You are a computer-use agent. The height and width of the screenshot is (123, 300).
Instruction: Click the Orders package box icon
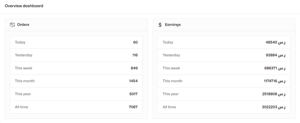pos(12,25)
